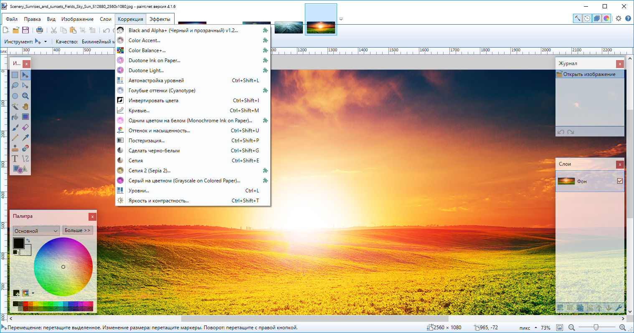This screenshot has width=634, height=333.
Task: Expand the image list arrow beside thumbnails
Action: click(x=341, y=19)
